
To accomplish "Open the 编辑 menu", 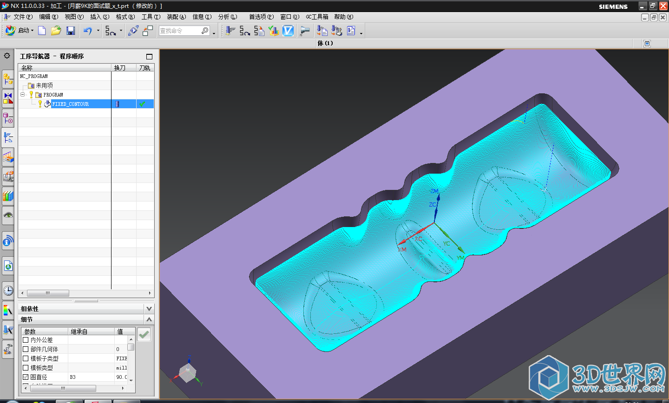I will pos(48,17).
